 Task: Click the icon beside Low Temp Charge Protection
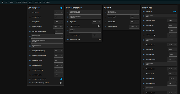click(30, 32)
